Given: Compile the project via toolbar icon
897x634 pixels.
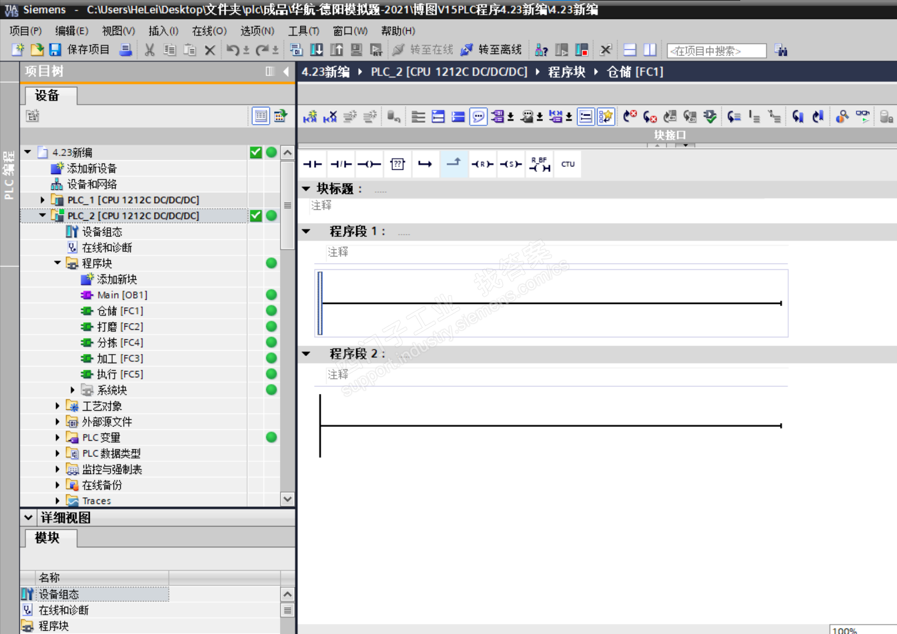Looking at the screenshot, I should pos(296,50).
